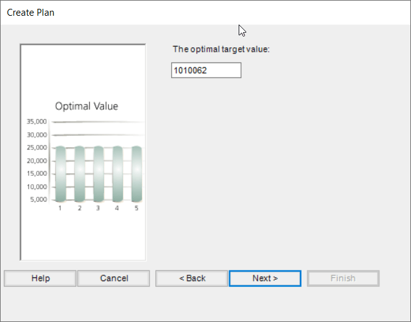Screen dimensions: 411x322
Task: Select the 30,000 axis label
Action: [37, 135]
